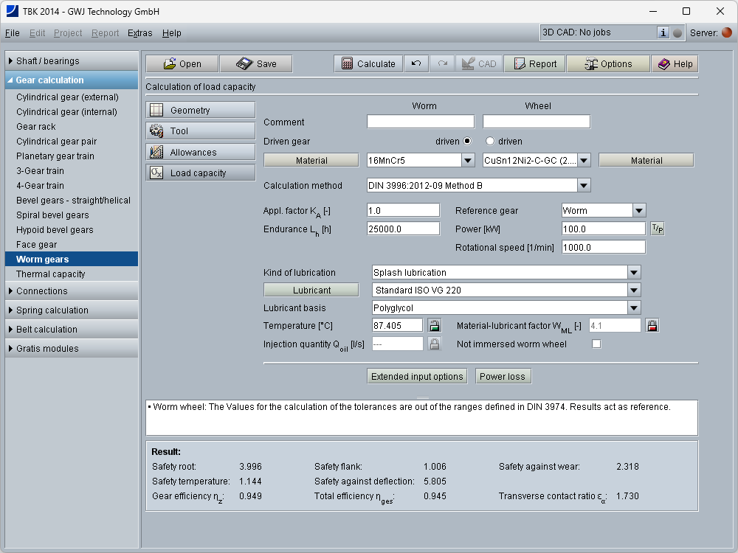Select the Wheel driven radio button
Viewport: 738px width, 553px height.
point(489,141)
